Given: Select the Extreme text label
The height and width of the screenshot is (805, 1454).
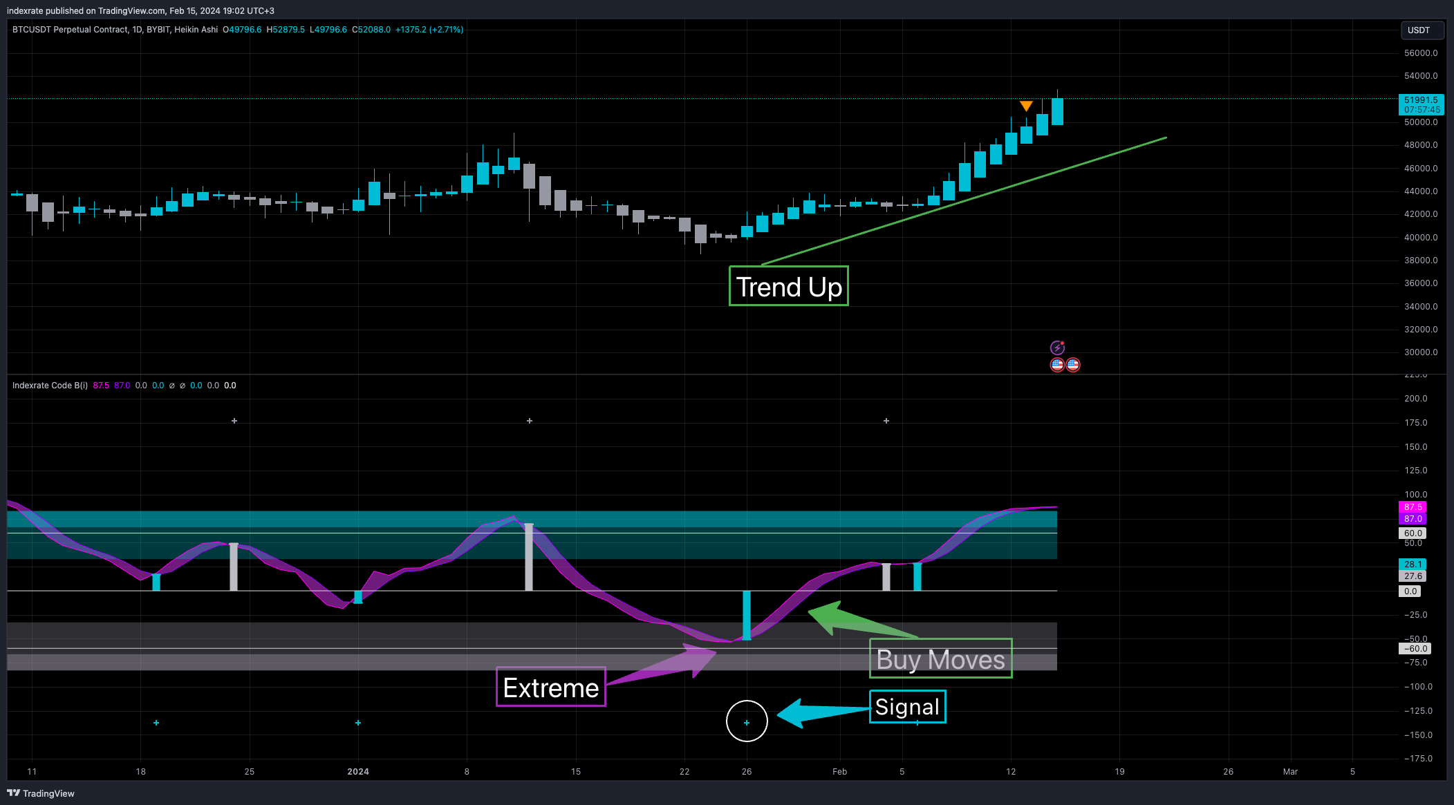Looking at the screenshot, I should 551,687.
